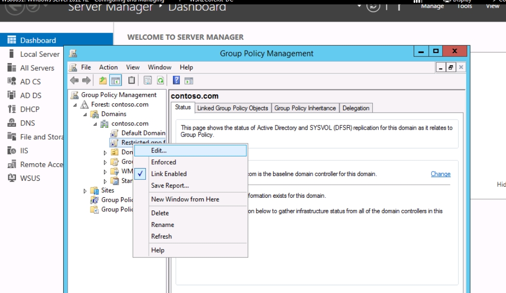Choose Edit... from the context menu
506x293 pixels.
pyautogui.click(x=191, y=150)
